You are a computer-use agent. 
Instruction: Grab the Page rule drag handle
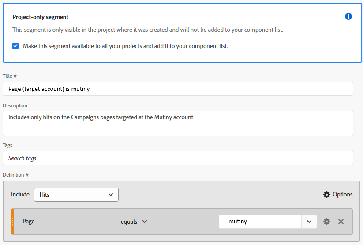point(13,222)
